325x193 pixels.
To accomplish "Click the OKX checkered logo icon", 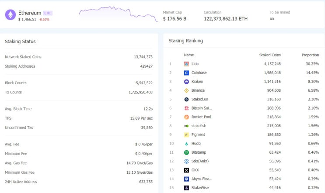I will pos(186,170).
